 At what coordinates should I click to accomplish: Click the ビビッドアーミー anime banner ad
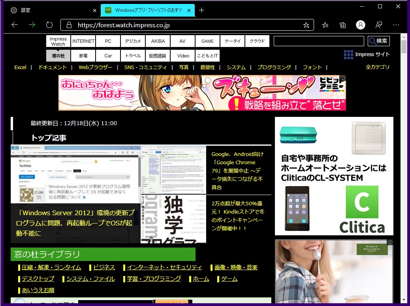(x=202, y=93)
